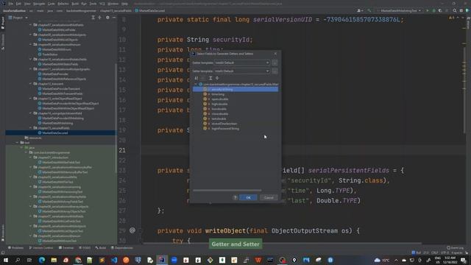Collapse all nodes in the dialog toolbar
471x265 pixels.
point(217,78)
